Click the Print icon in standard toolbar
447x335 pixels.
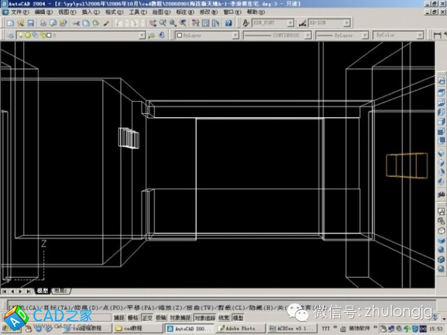(43, 23)
